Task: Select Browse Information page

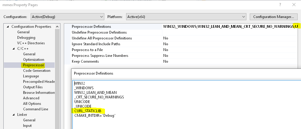Action: (x=39, y=93)
